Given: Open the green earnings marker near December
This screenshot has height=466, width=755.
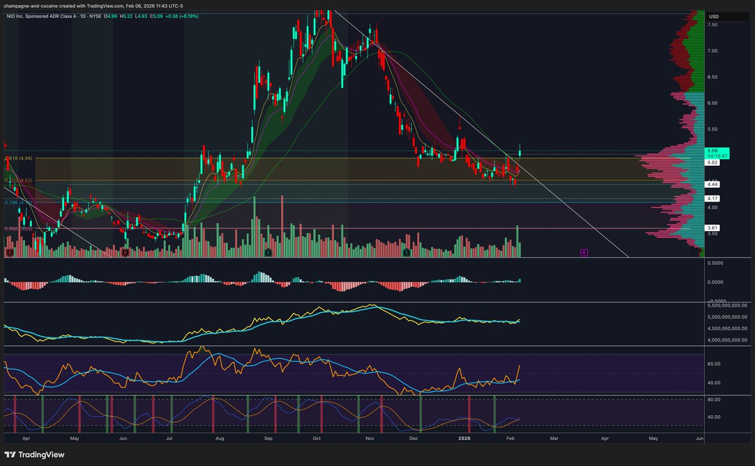Looking at the screenshot, I should click(x=407, y=252).
